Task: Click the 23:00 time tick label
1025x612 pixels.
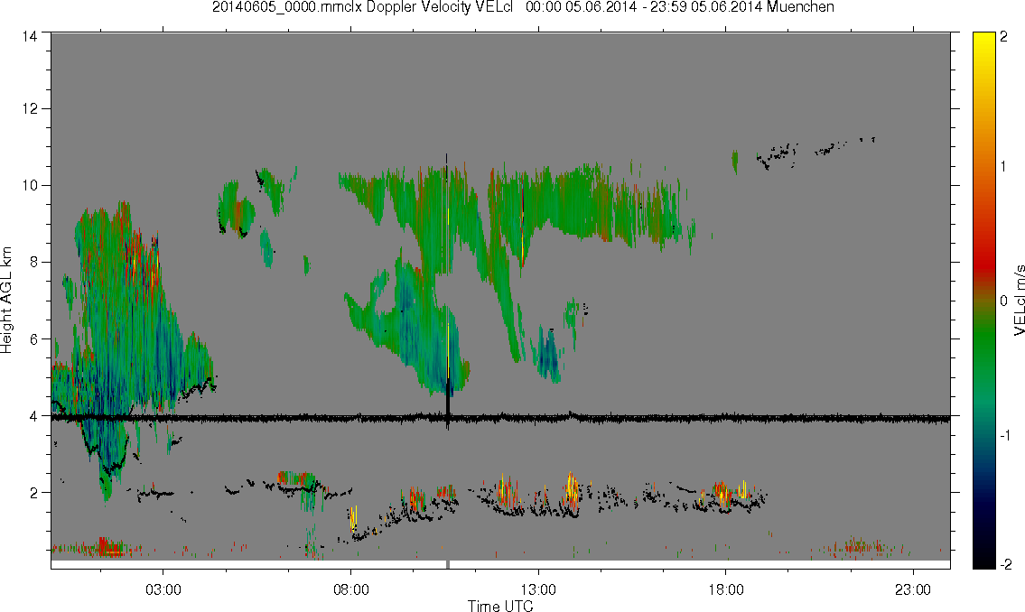Action: coord(913,589)
